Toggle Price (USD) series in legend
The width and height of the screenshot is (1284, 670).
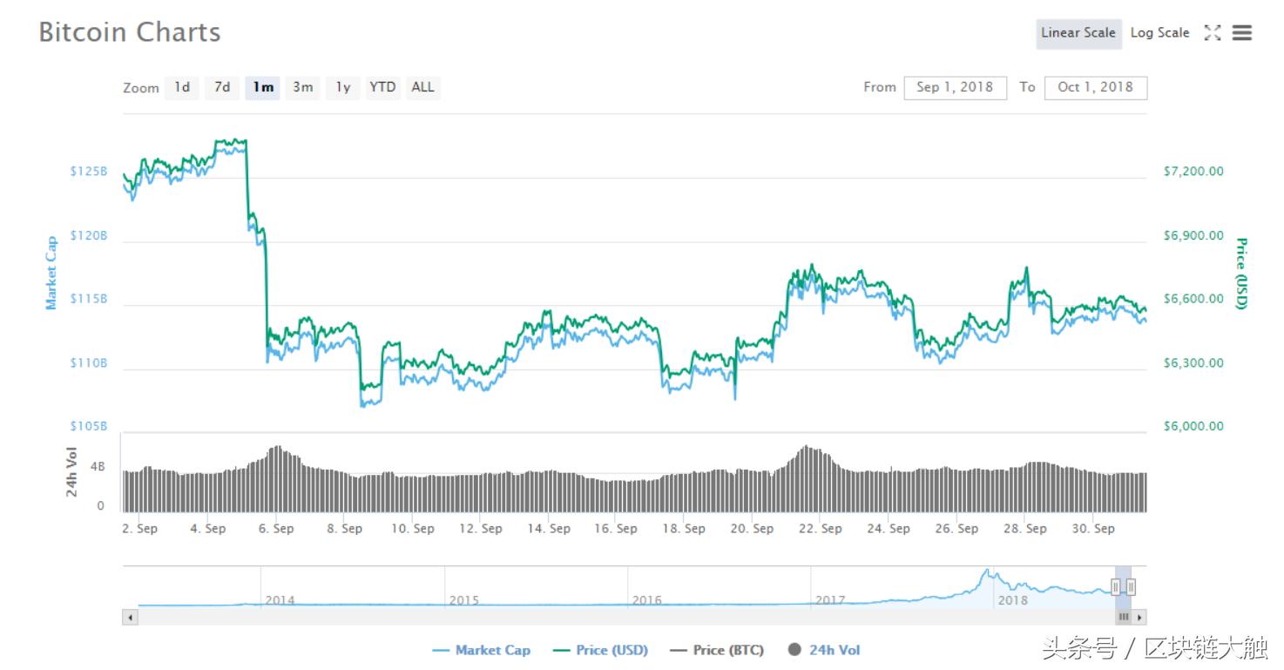[601, 650]
